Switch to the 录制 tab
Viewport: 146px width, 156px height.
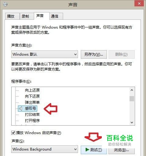[x=27, y=16]
